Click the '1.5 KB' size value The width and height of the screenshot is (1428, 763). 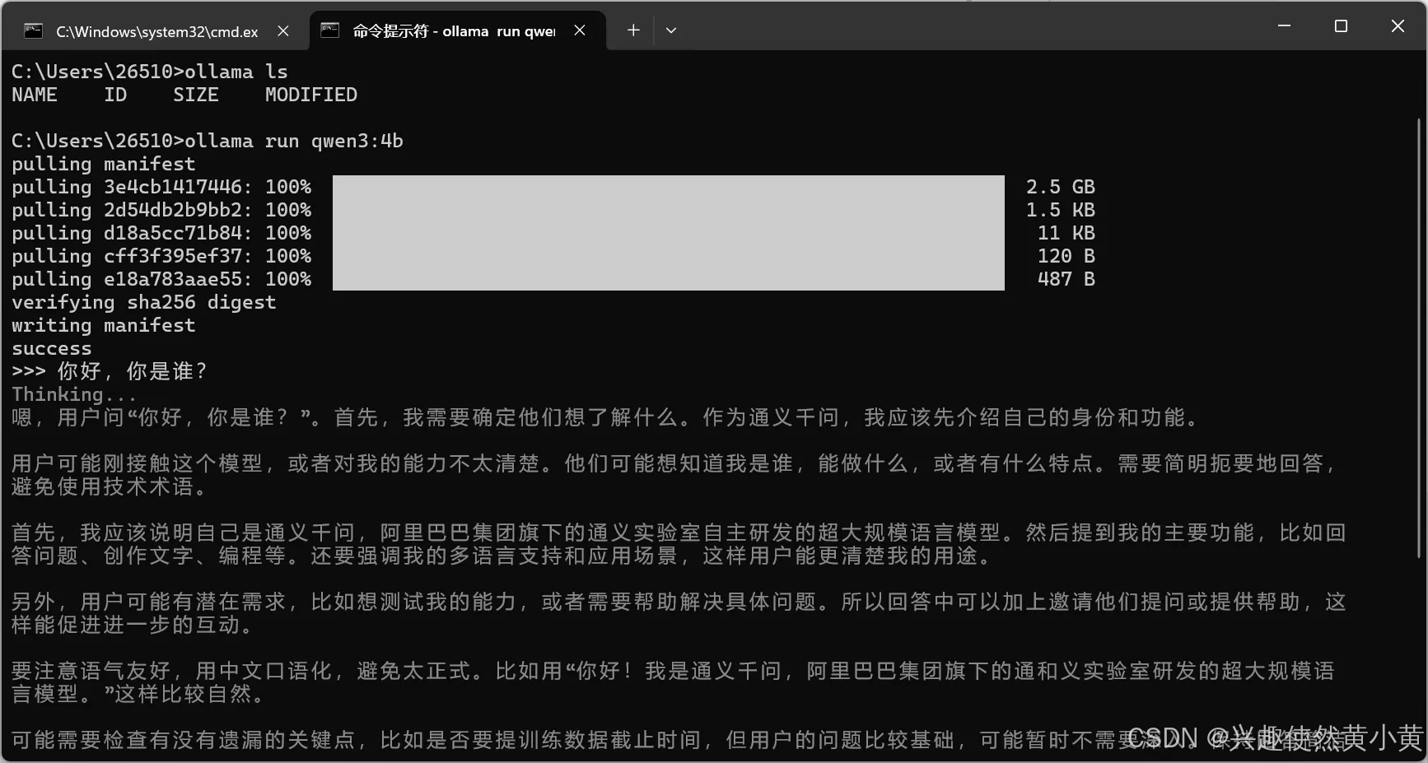1061,210
